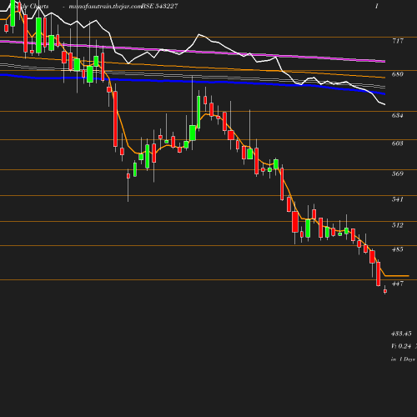This screenshot has height=417, width=417.
Task: Click the 569 price axis label
Action: [x=398, y=173]
